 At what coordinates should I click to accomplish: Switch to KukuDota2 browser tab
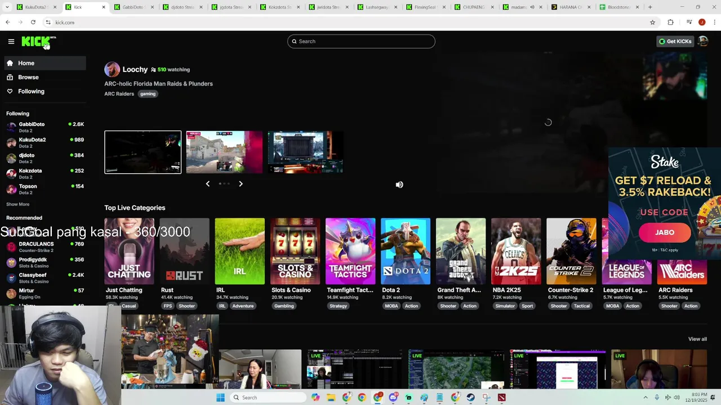[x=36, y=7]
